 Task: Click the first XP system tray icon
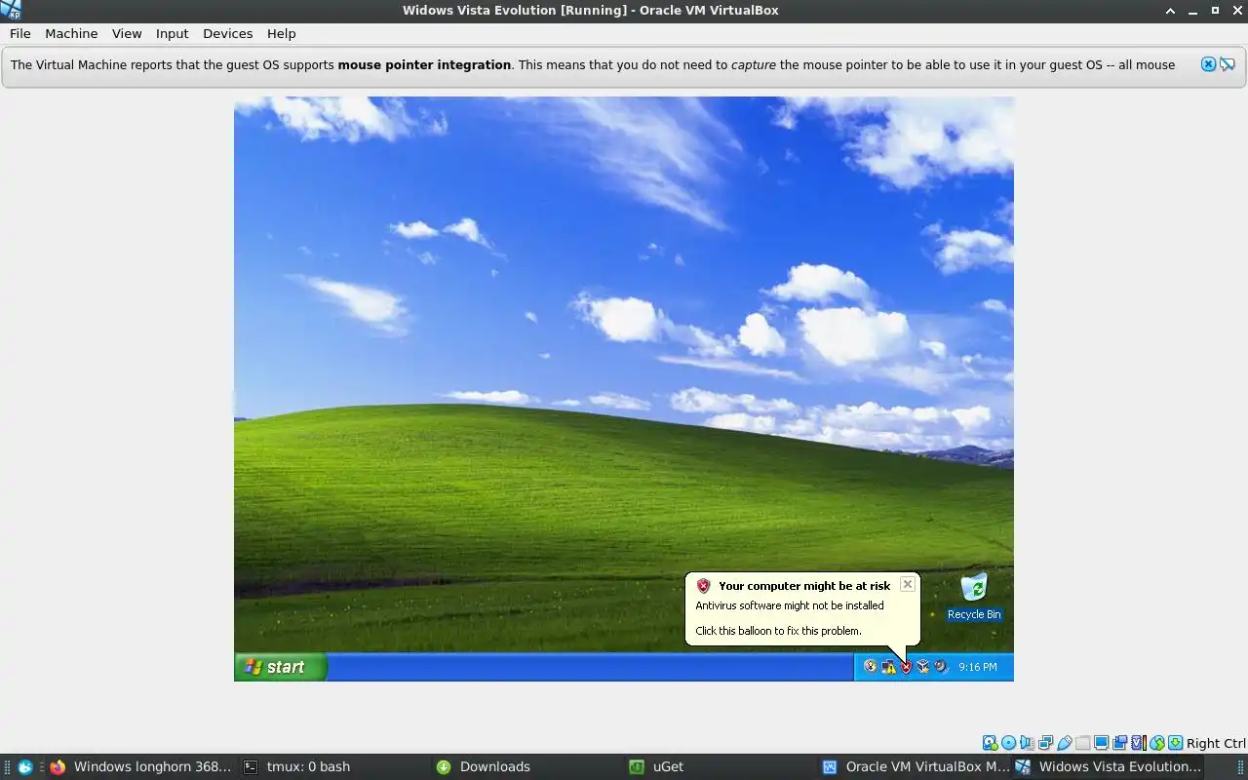[871, 667]
